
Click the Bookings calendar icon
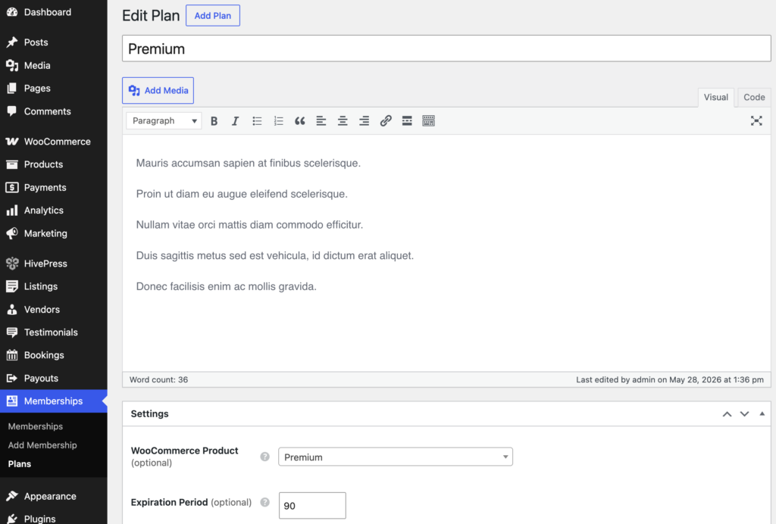point(12,355)
